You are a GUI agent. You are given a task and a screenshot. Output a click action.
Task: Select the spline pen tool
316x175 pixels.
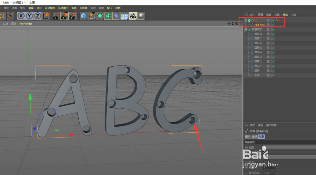(x=92, y=16)
